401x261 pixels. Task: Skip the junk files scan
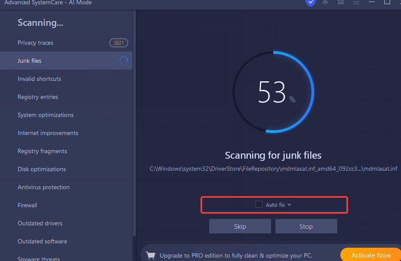click(240, 226)
